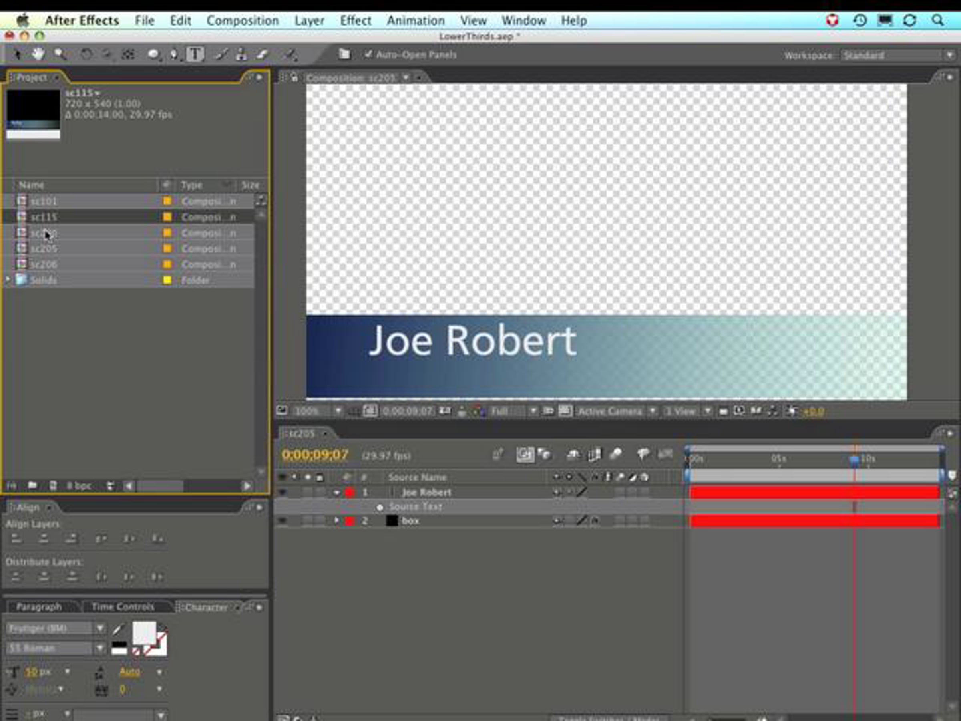Select the Brush tool
The height and width of the screenshot is (721, 961).
pyautogui.click(x=221, y=55)
